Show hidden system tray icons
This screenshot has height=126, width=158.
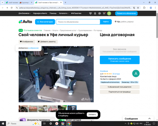coord(125,123)
